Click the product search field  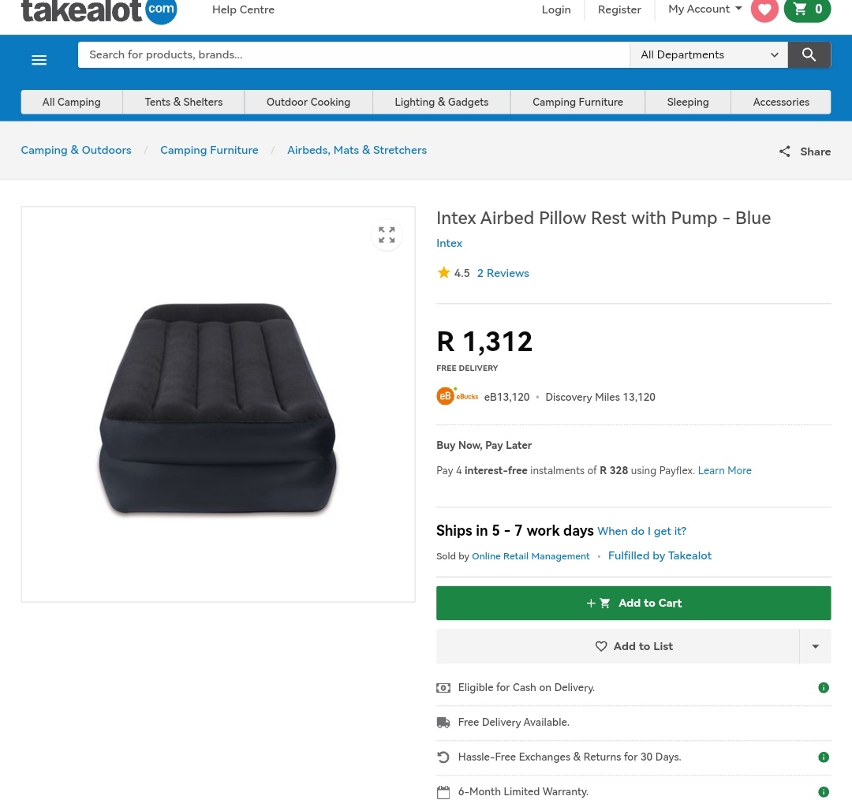(353, 54)
